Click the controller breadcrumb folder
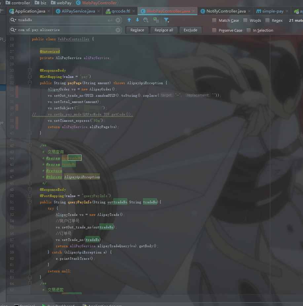The height and width of the screenshot is (306, 303). coord(18,3)
